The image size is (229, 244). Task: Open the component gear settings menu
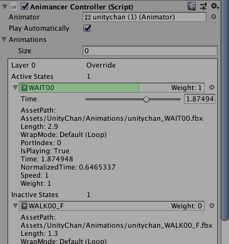click(215, 6)
